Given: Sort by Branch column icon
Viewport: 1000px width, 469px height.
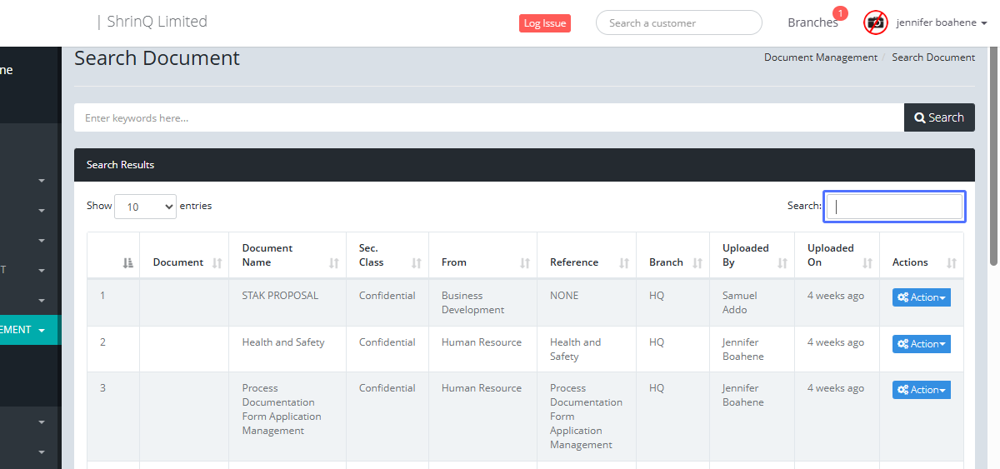Looking at the screenshot, I should point(698,262).
